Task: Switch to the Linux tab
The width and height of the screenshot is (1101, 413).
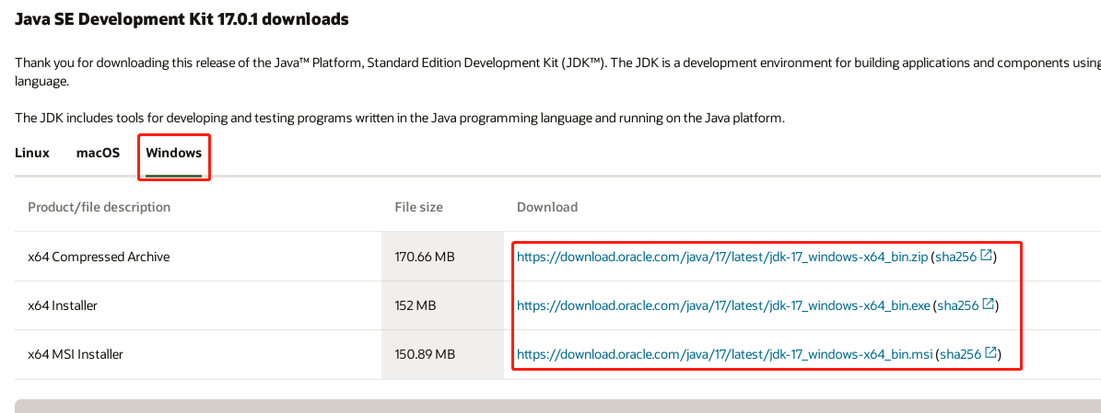Action: coord(32,153)
